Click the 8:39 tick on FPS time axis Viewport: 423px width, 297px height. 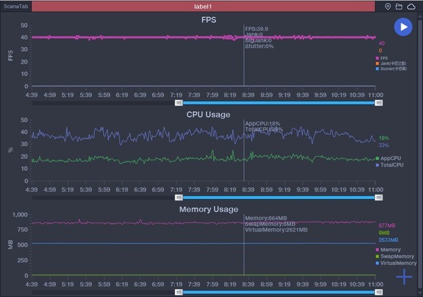[x=249, y=95]
